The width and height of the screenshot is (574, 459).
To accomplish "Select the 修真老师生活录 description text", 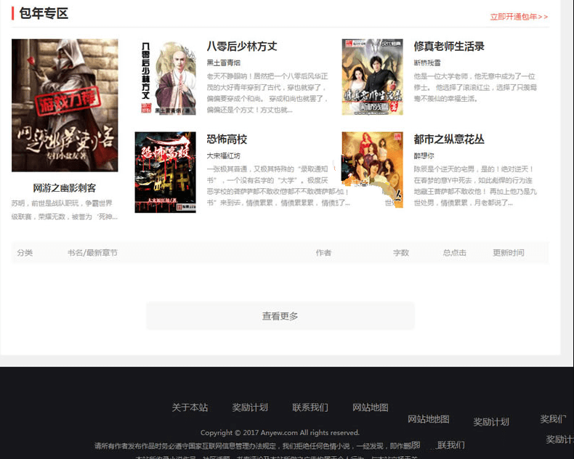I will coord(475,87).
